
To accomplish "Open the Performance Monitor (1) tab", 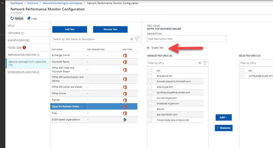I will [x=28, y=55].
